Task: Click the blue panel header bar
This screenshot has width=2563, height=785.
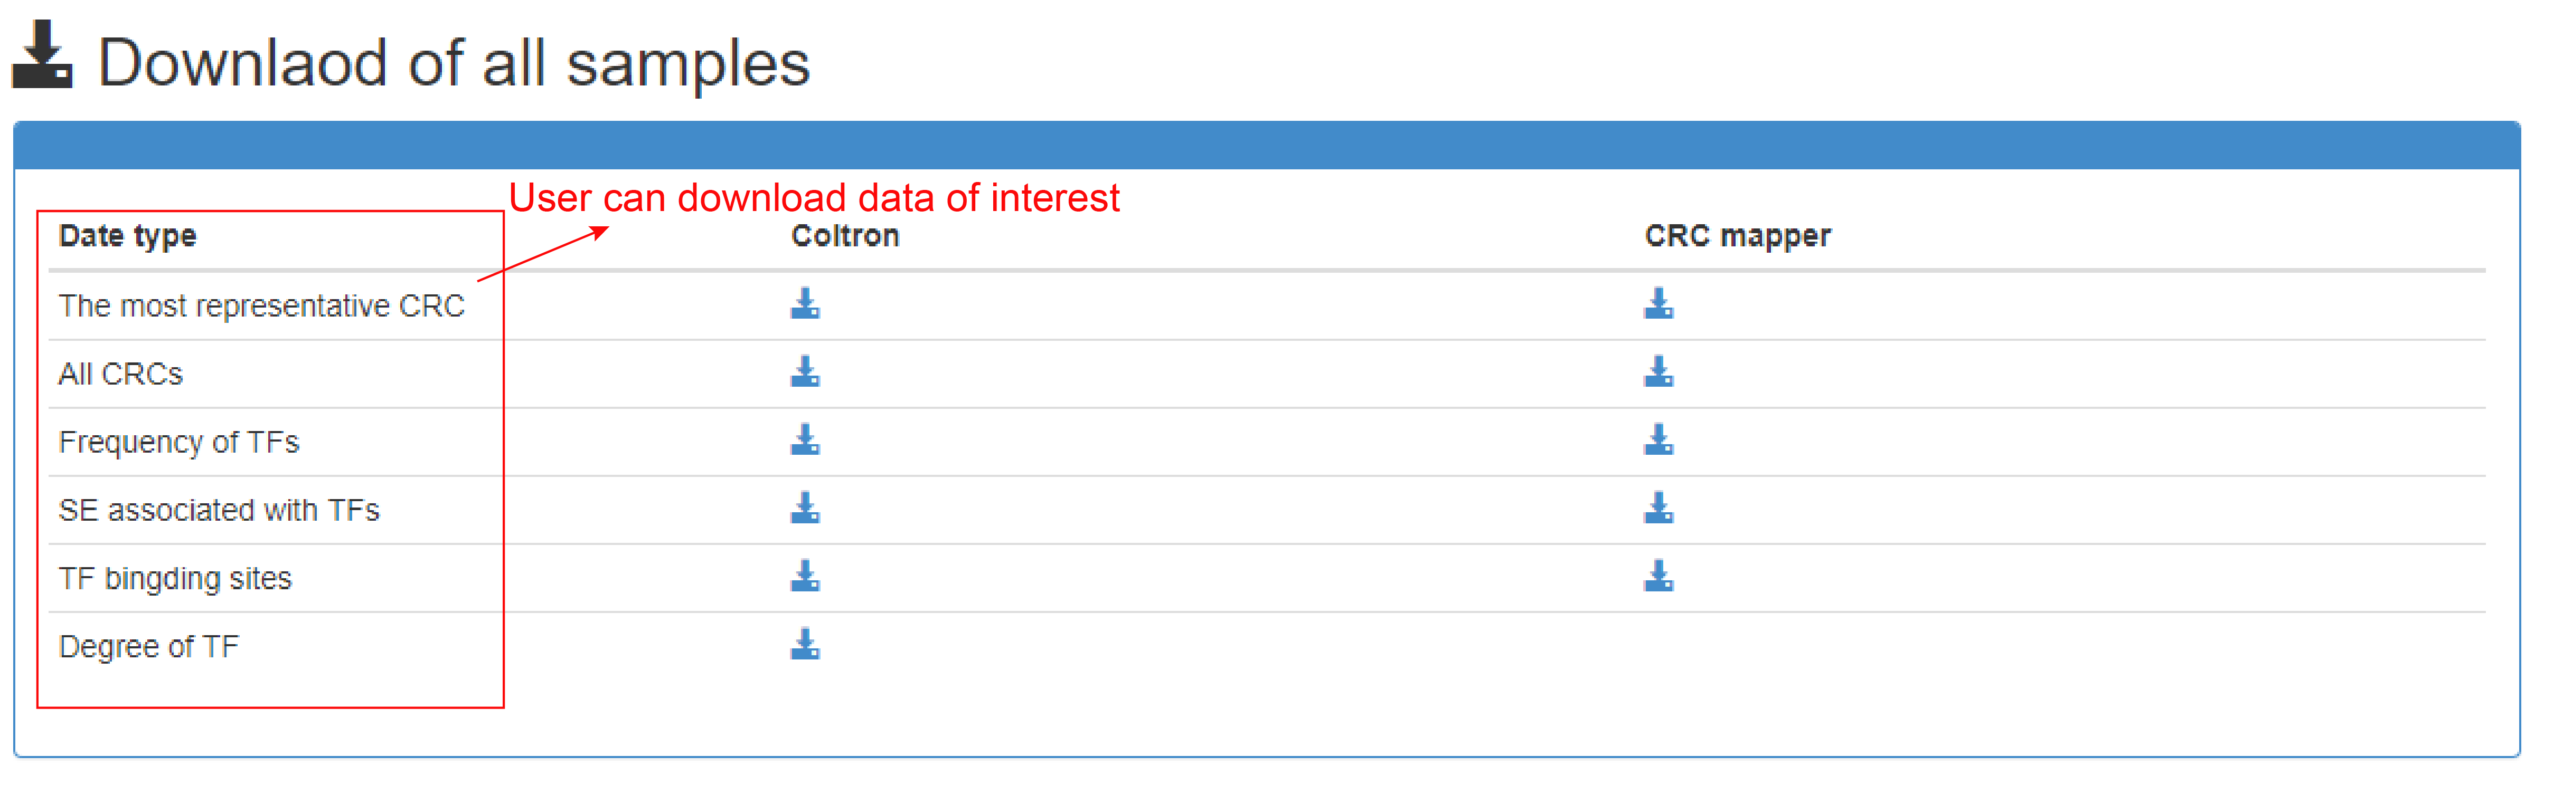Action: 1267,146
